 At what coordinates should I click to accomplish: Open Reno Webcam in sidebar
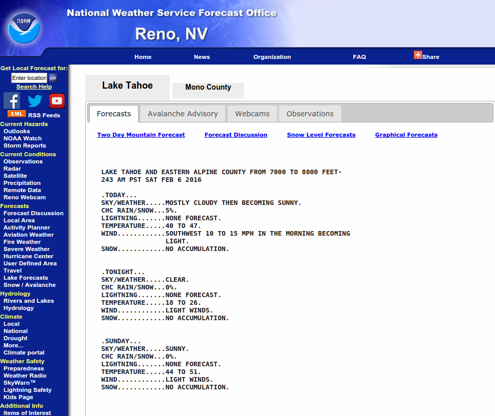[x=25, y=197]
